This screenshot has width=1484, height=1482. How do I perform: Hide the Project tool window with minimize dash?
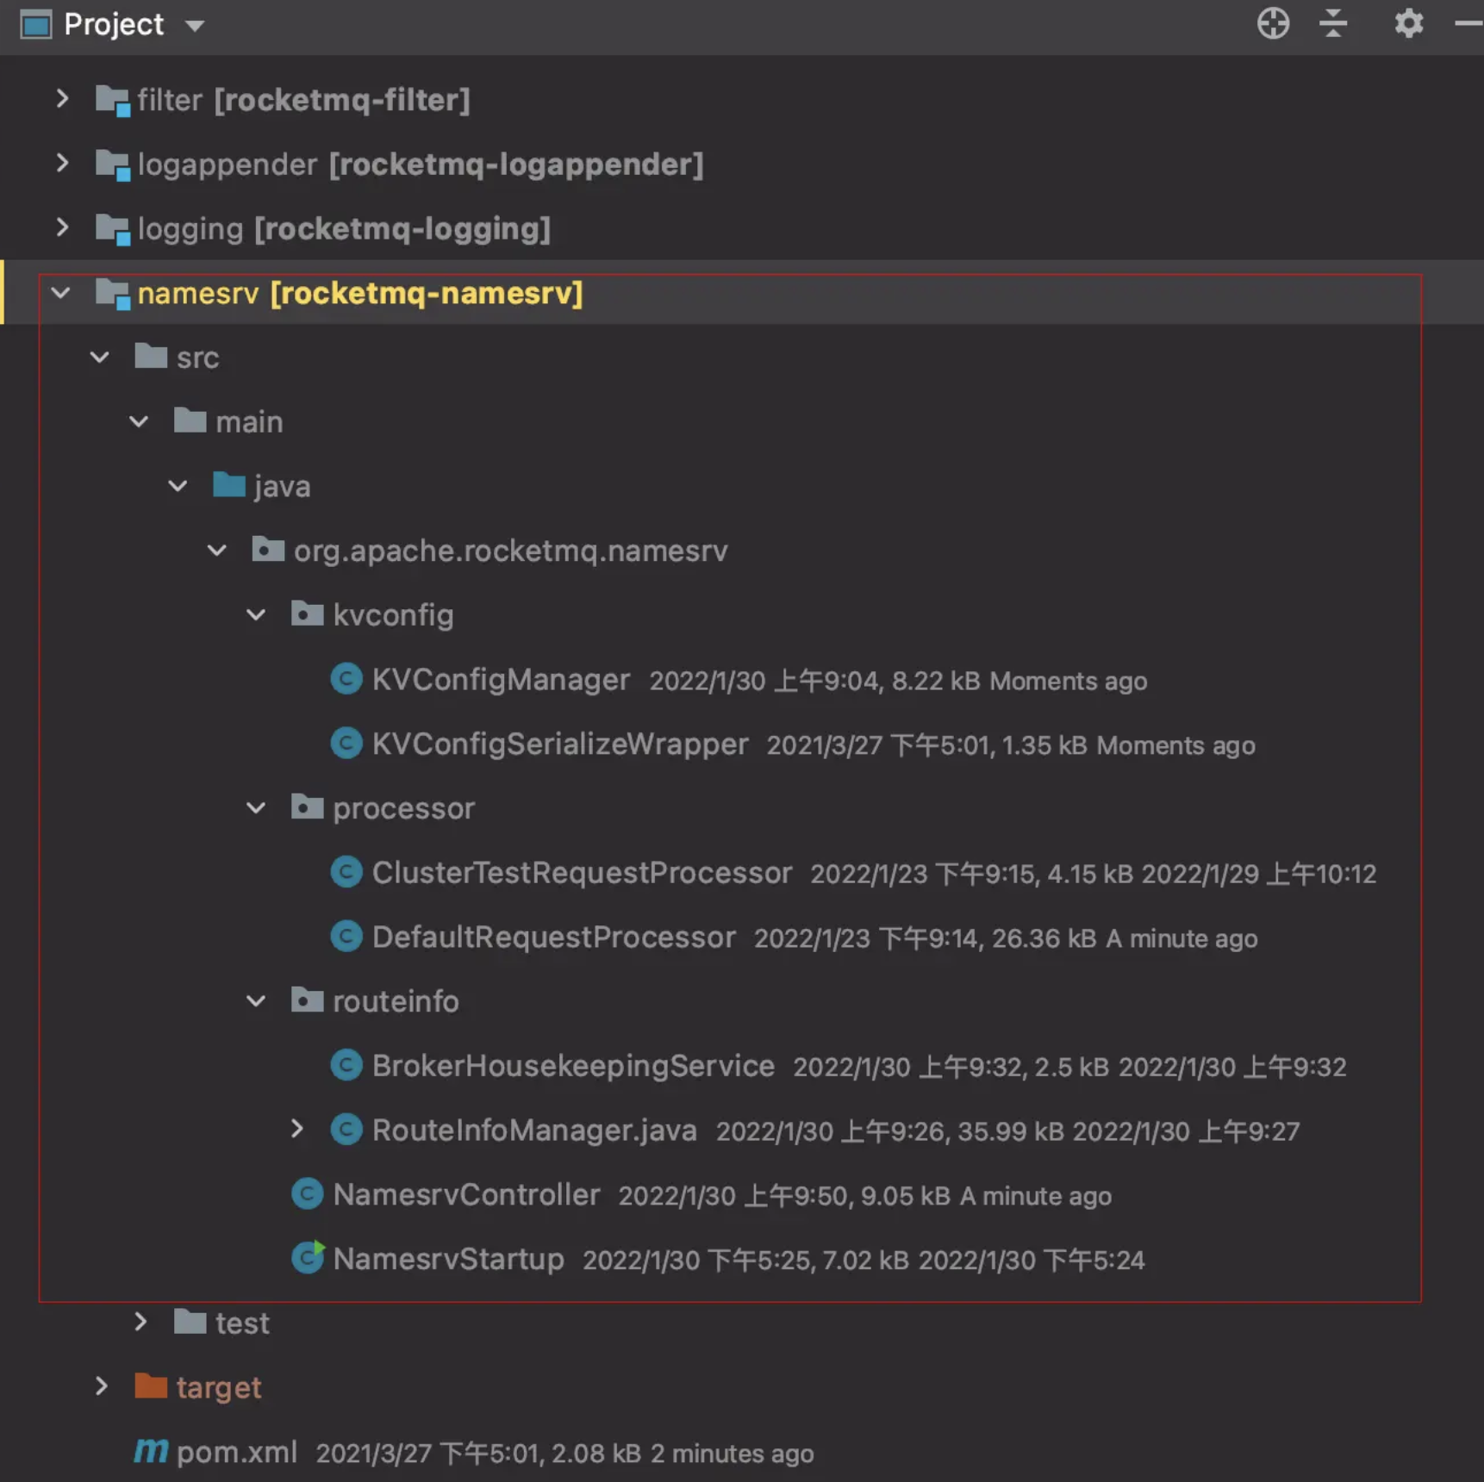click(1468, 23)
